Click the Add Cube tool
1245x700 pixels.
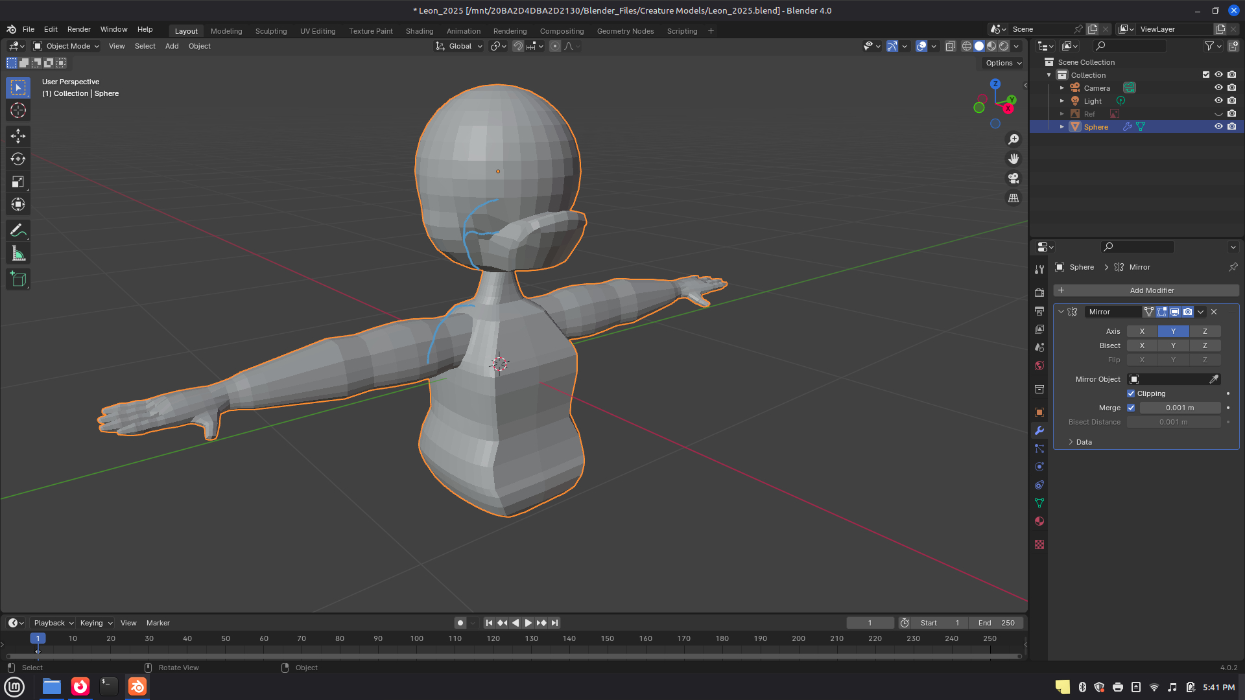pyautogui.click(x=18, y=279)
